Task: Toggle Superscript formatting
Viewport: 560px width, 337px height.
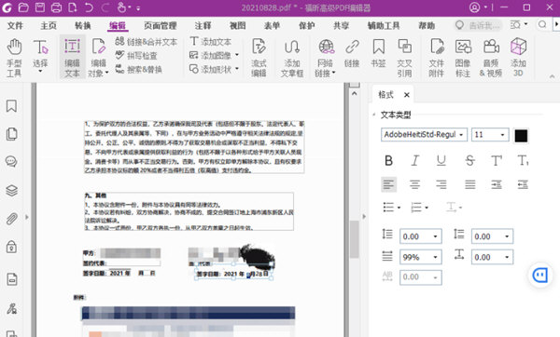Action: [x=497, y=161]
